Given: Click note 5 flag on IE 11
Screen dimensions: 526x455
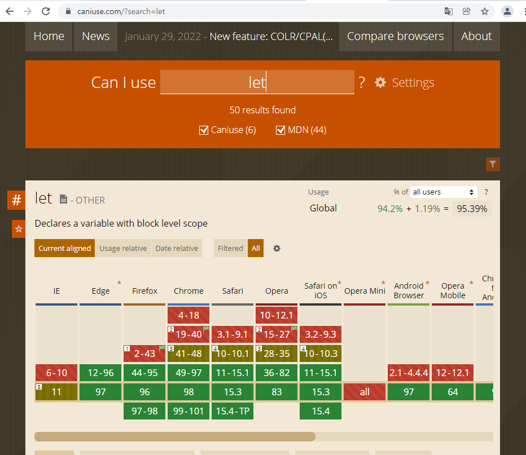Looking at the screenshot, I should click(x=39, y=387).
